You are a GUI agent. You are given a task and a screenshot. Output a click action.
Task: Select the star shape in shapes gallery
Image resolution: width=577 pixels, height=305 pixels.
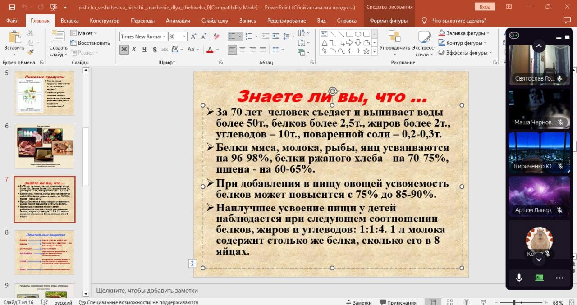[366, 51]
